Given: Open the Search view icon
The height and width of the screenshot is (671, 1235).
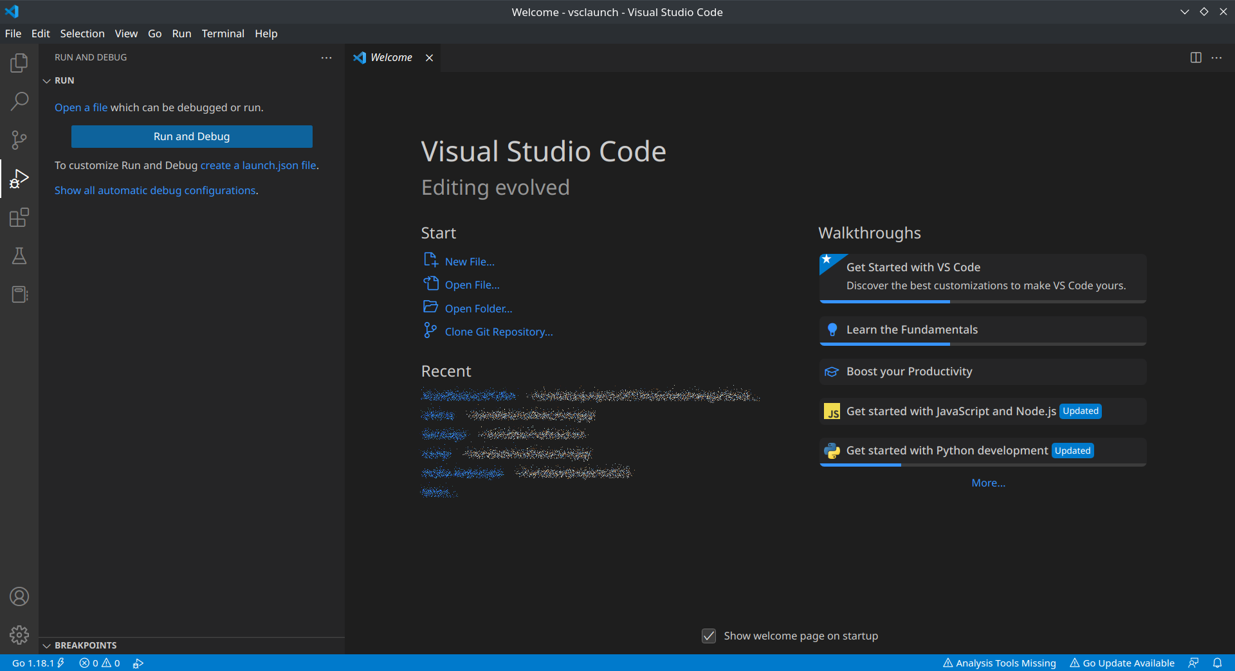Looking at the screenshot, I should point(19,101).
